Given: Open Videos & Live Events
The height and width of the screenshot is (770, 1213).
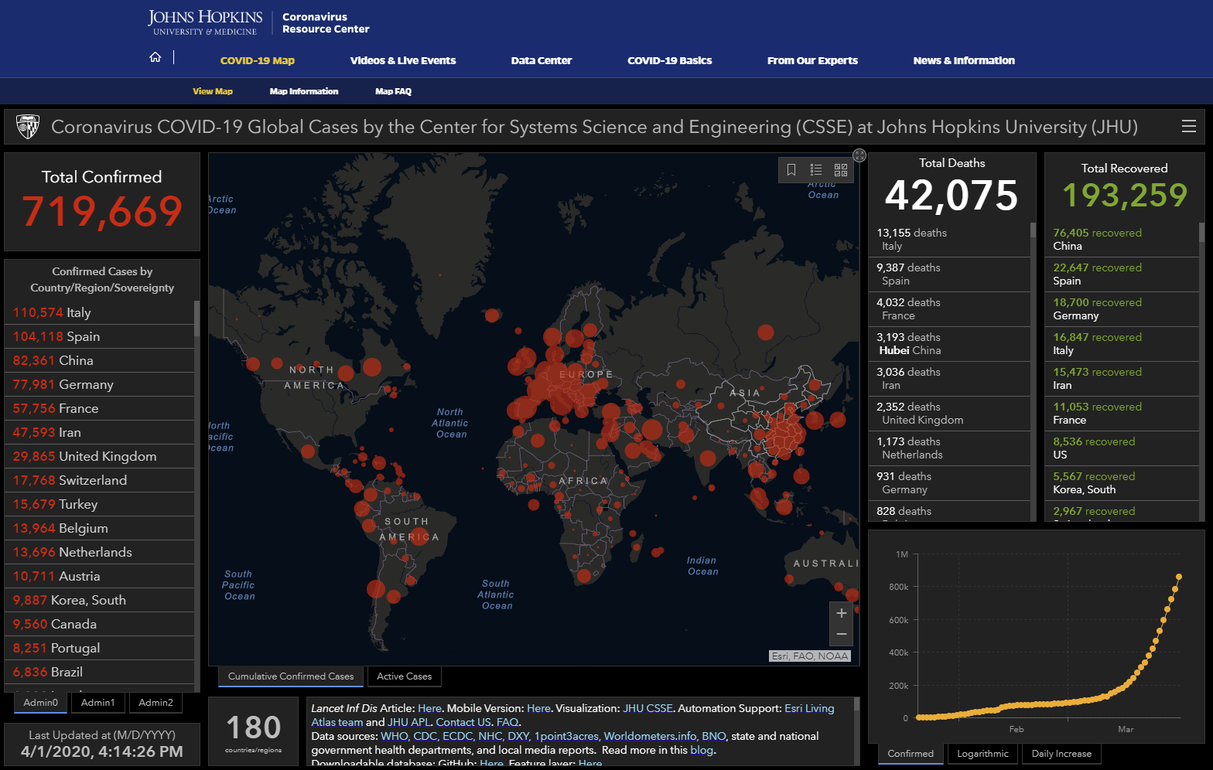Looking at the screenshot, I should tap(403, 60).
